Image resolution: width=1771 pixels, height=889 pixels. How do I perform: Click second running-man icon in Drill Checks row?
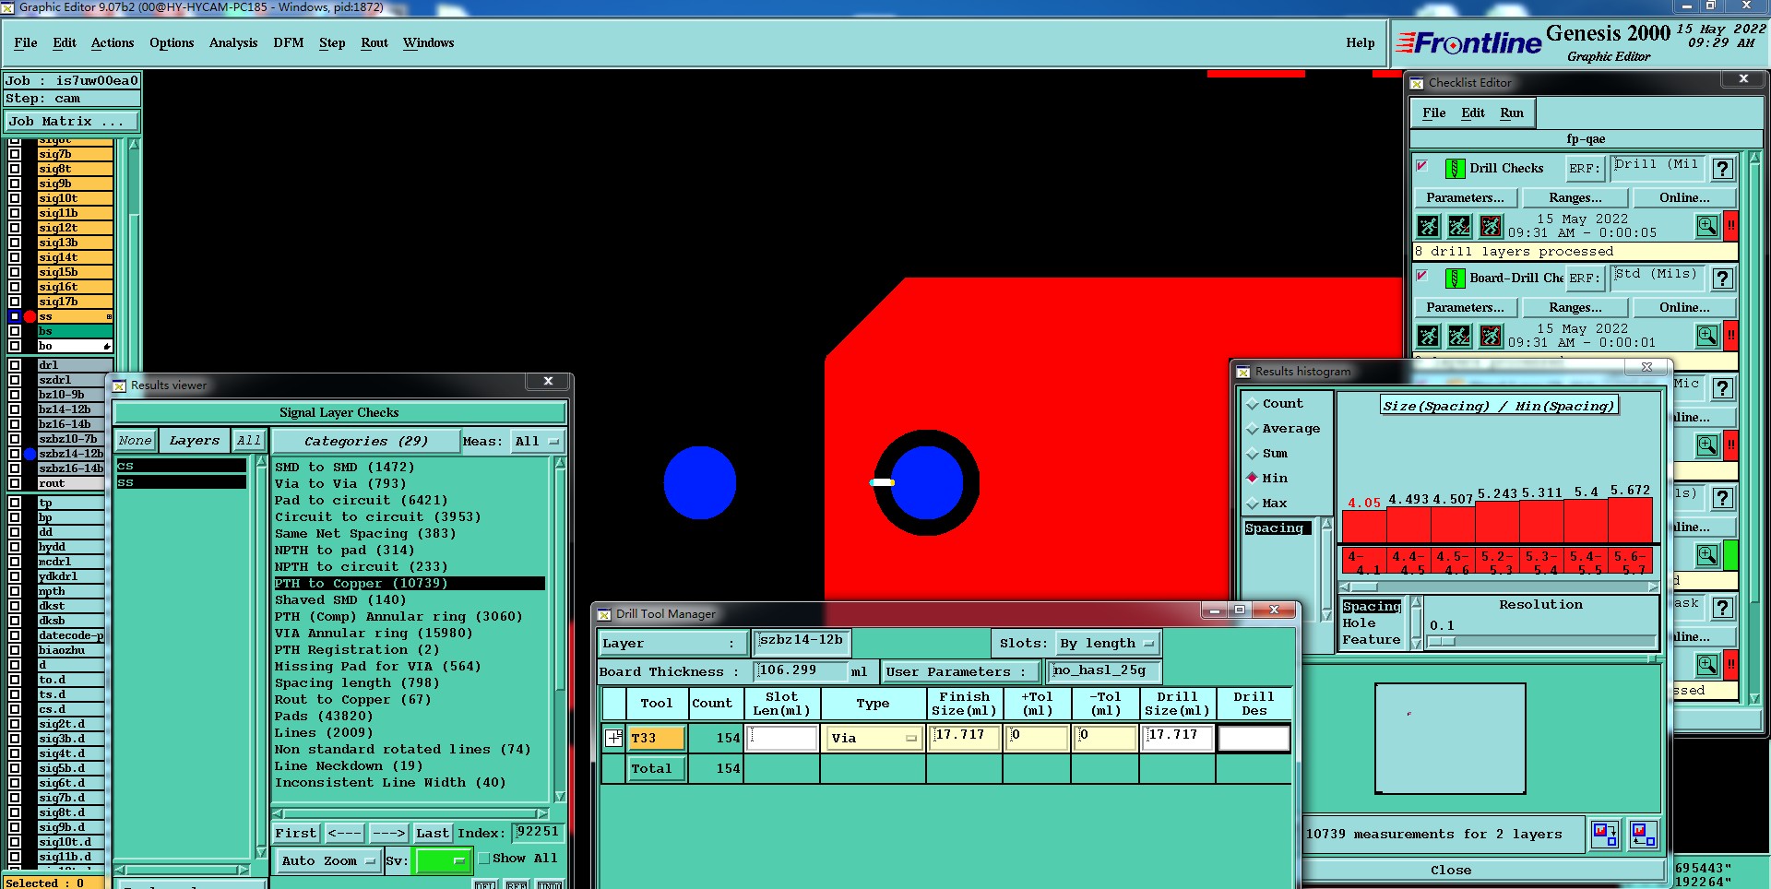click(1459, 226)
